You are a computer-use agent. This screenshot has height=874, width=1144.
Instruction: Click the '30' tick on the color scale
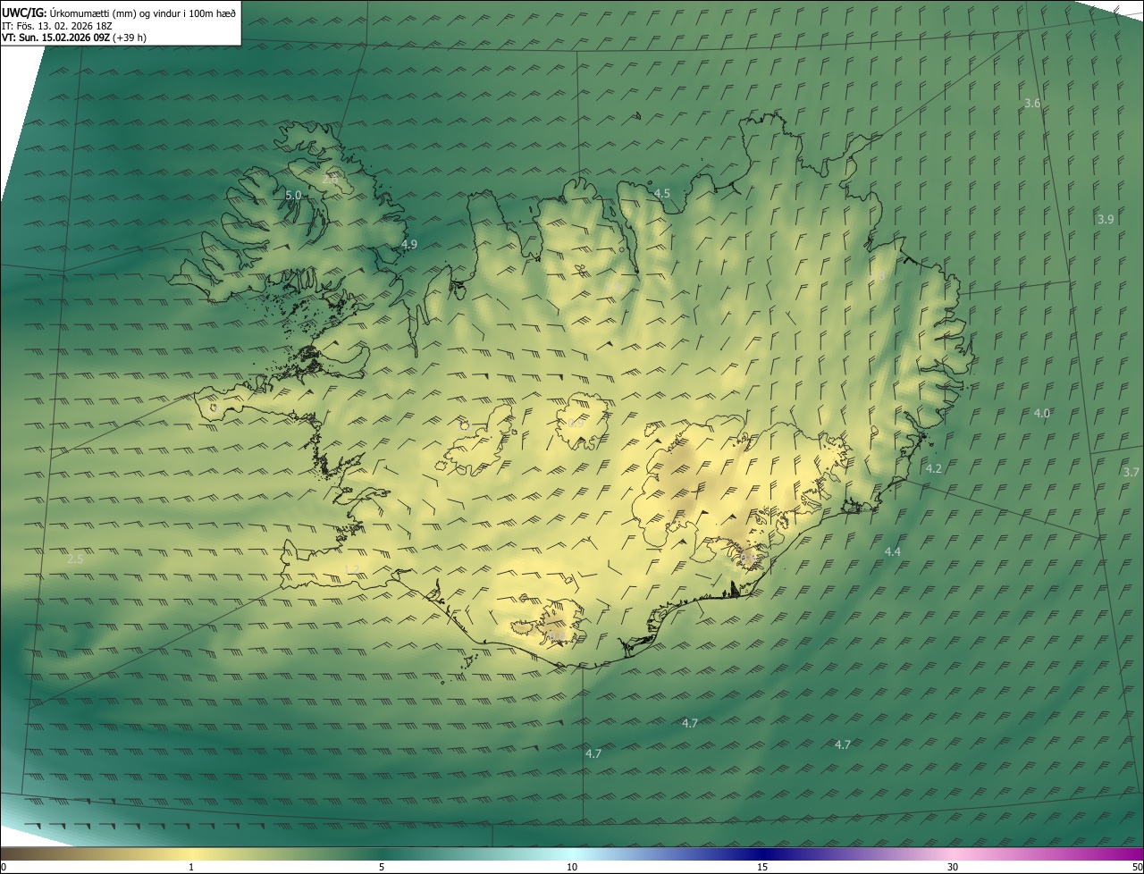953,867
